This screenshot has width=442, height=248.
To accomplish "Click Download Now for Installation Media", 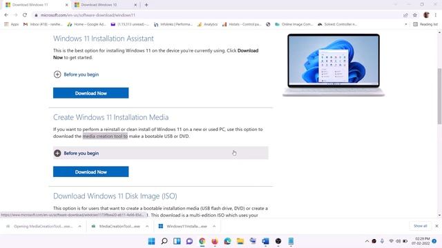I will coord(90,172).
